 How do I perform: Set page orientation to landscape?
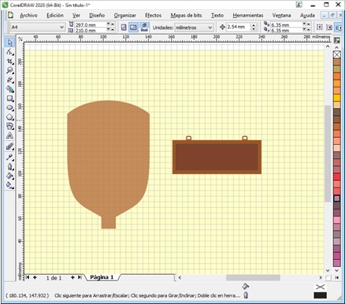click(133, 28)
